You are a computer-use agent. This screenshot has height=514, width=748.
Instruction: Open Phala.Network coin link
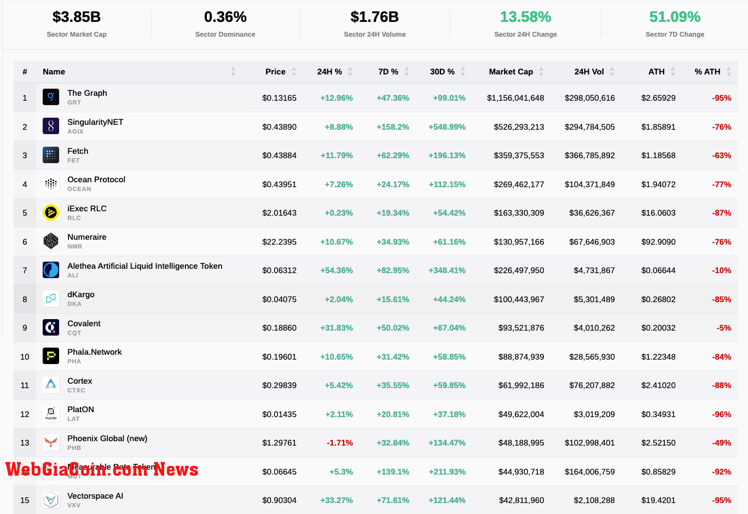click(95, 352)
